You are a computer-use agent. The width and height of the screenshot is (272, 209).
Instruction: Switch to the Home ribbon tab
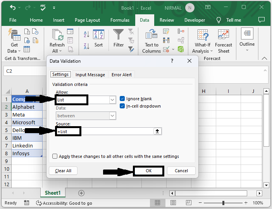[x=36, y=20]
